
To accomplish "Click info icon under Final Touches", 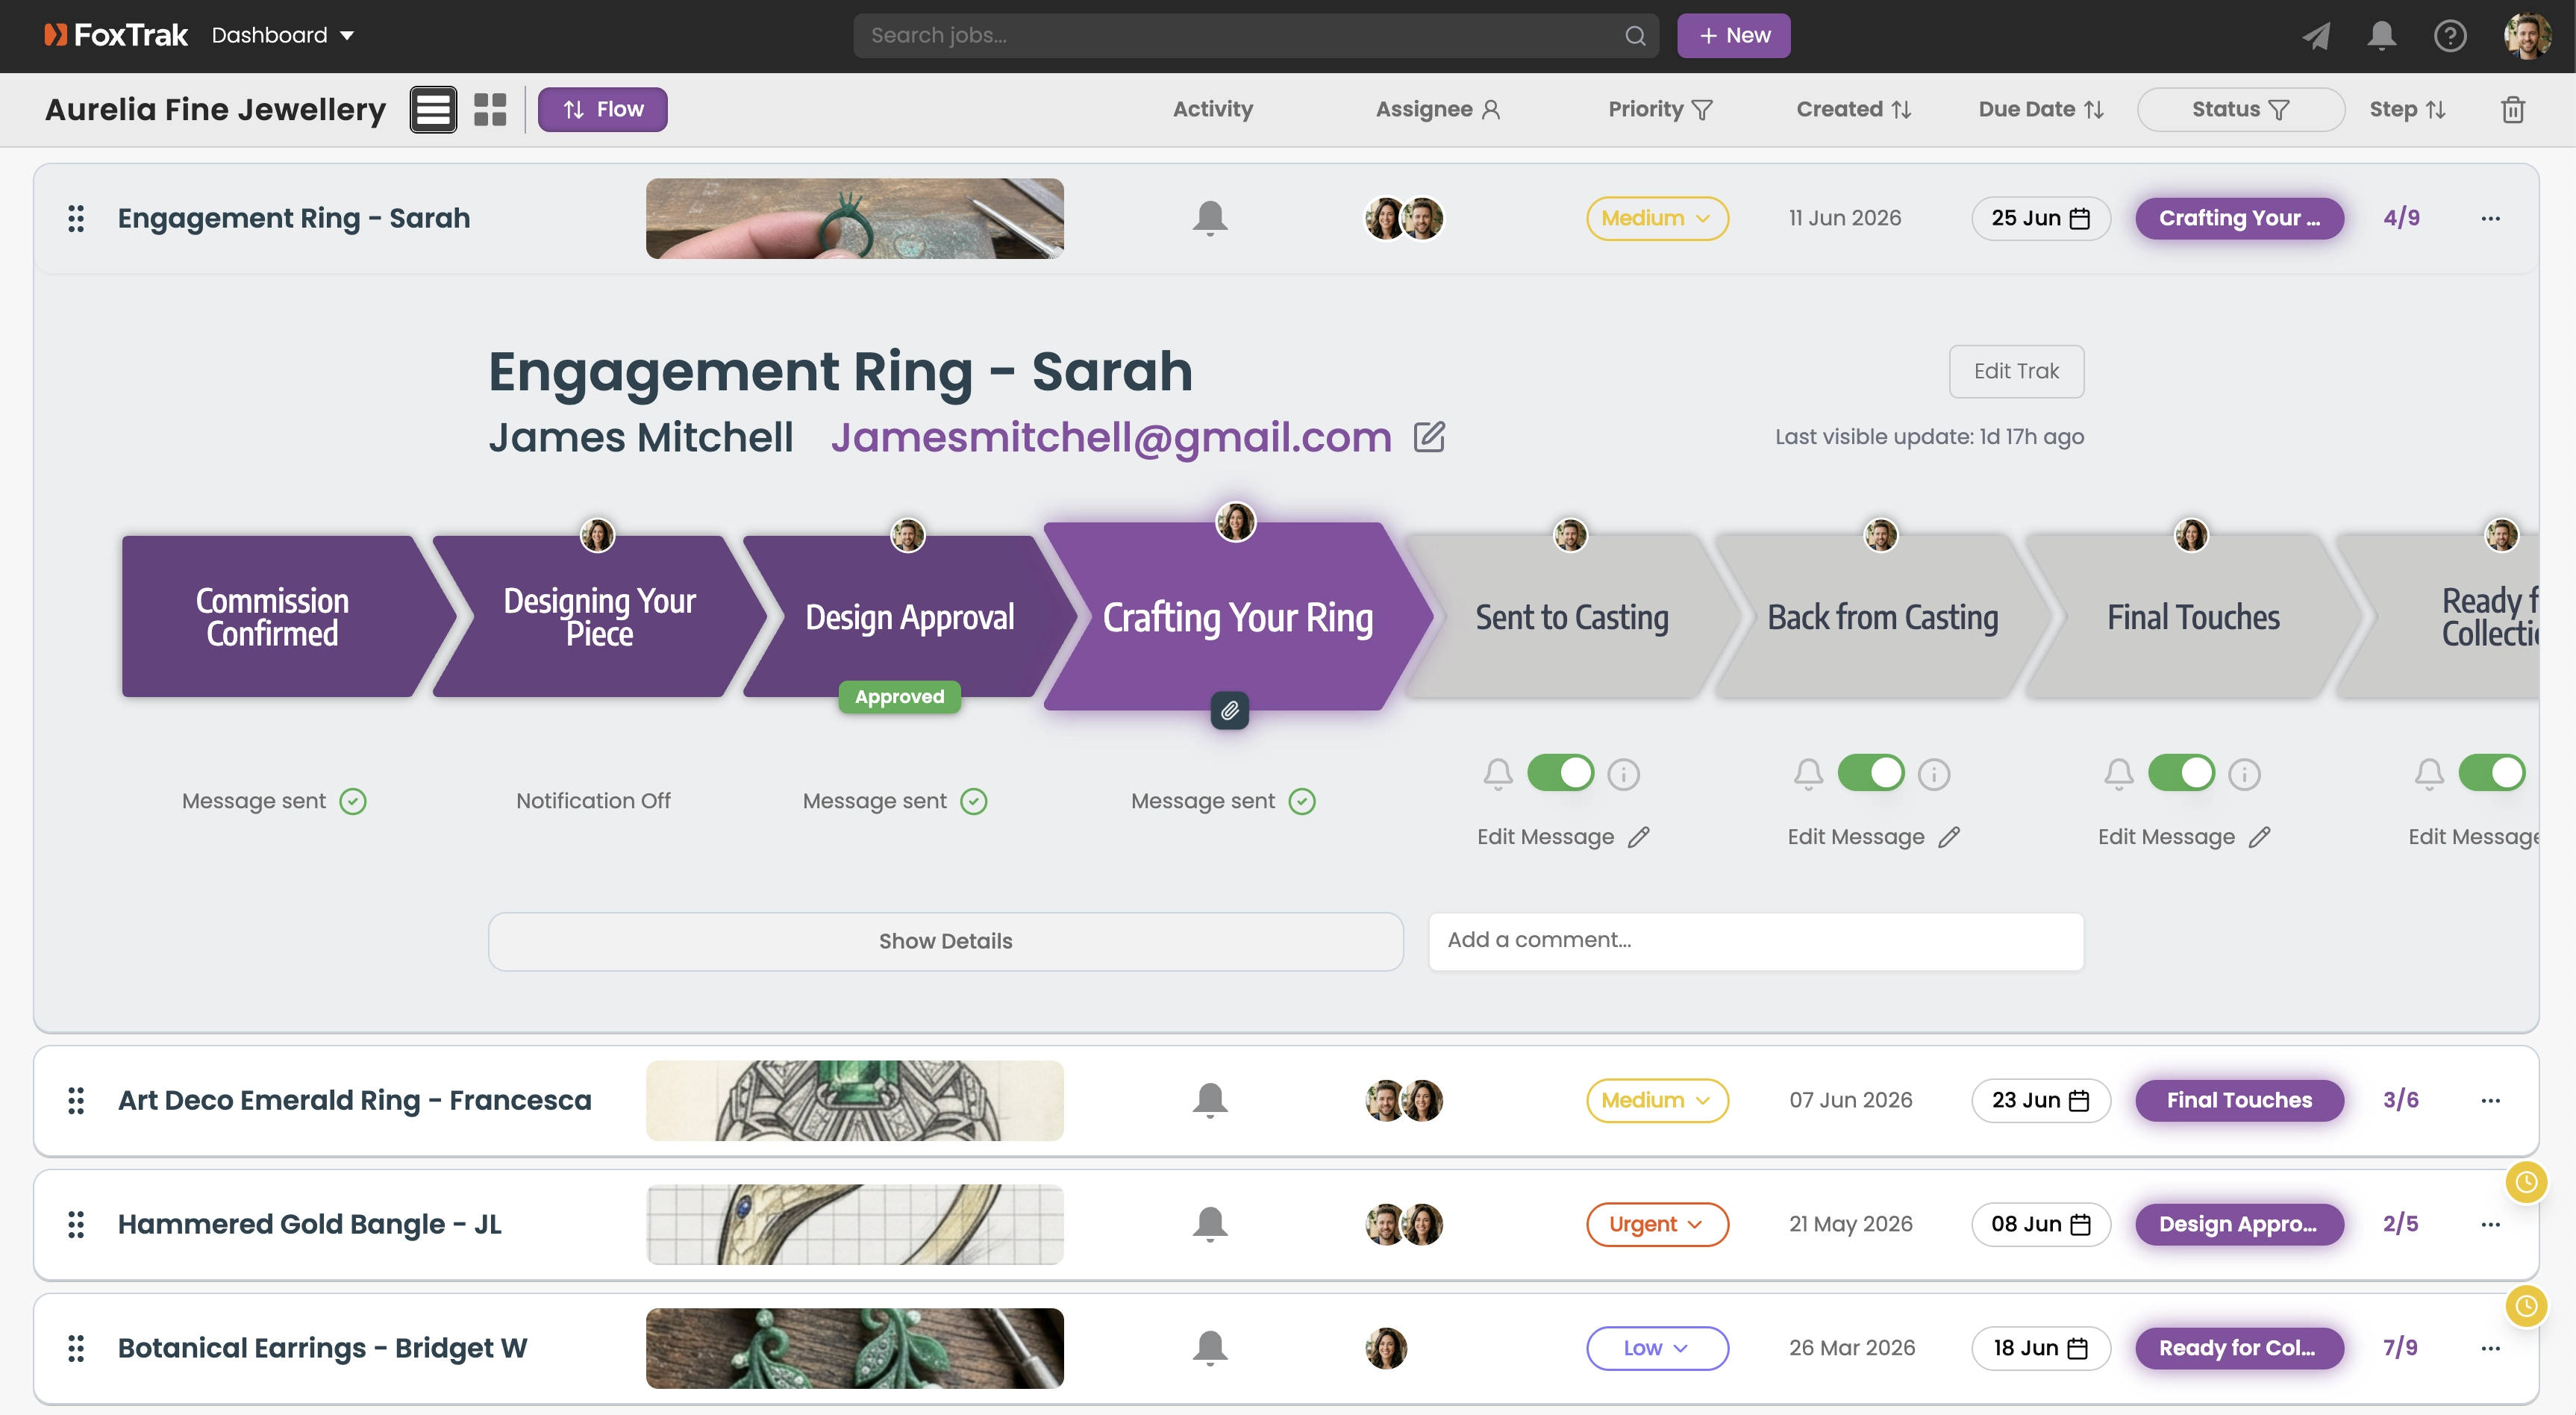I will [2244, 774].
